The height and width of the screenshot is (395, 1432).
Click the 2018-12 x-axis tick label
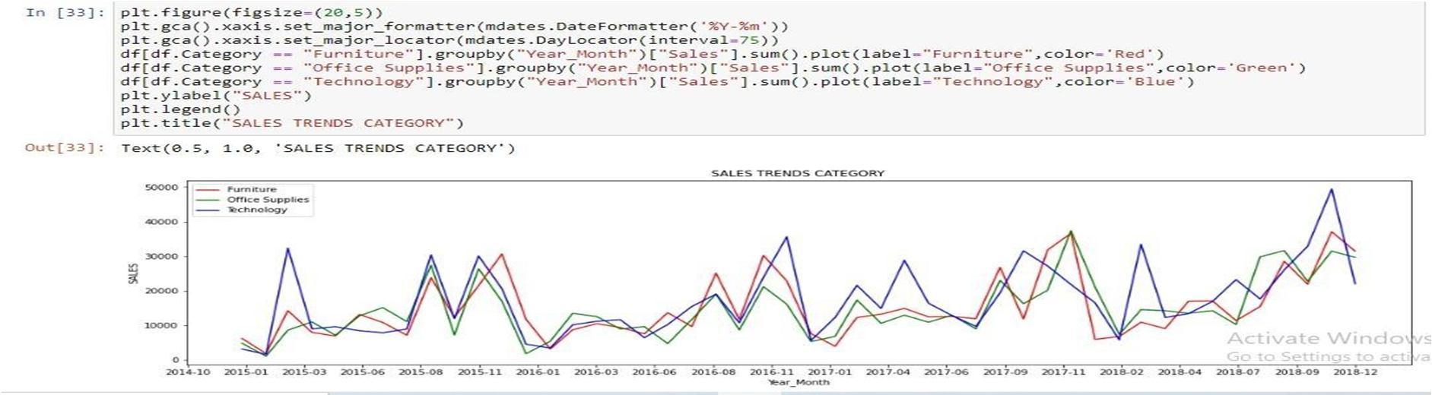coord(1355,372)
